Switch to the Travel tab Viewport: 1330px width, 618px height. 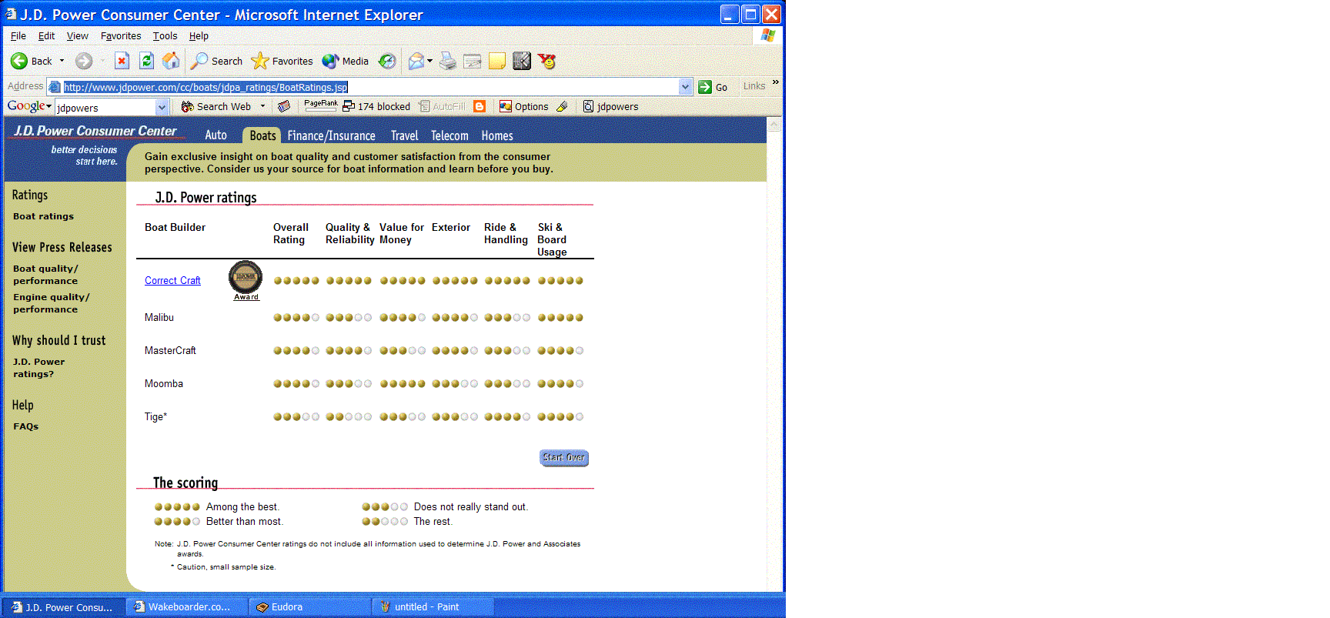coord(404,135)
